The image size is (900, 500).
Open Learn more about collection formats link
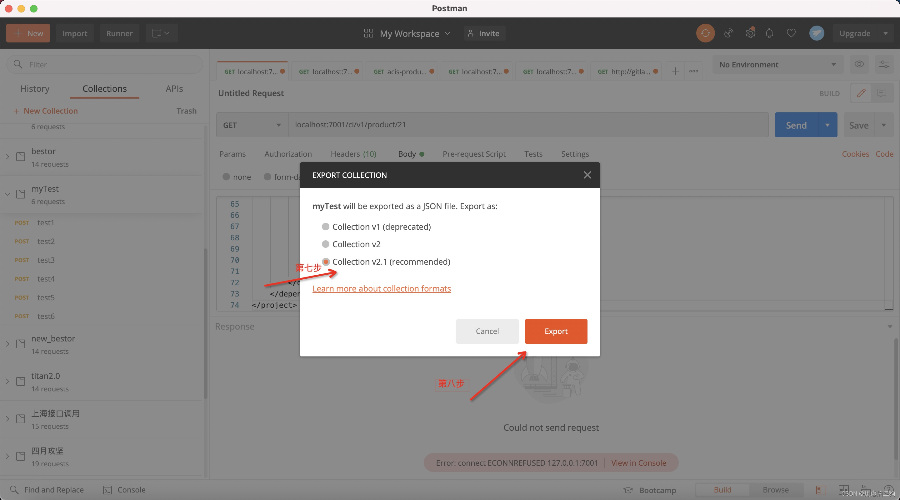tap(381, 289)
